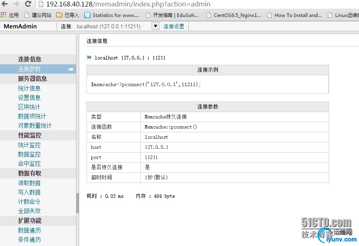The width and height of the screenshot is (359, 246).
Task: Reload the page with refresh icon
Action: pos(28,4)
